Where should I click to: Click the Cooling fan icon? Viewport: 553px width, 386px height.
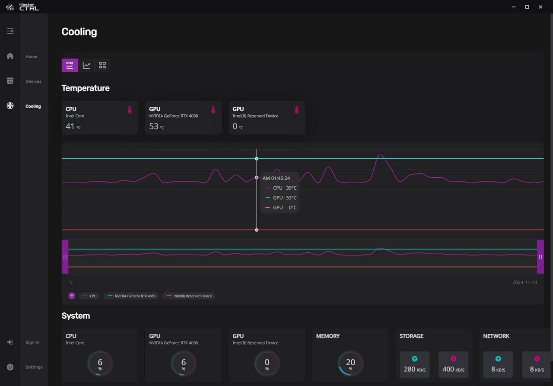10,106
